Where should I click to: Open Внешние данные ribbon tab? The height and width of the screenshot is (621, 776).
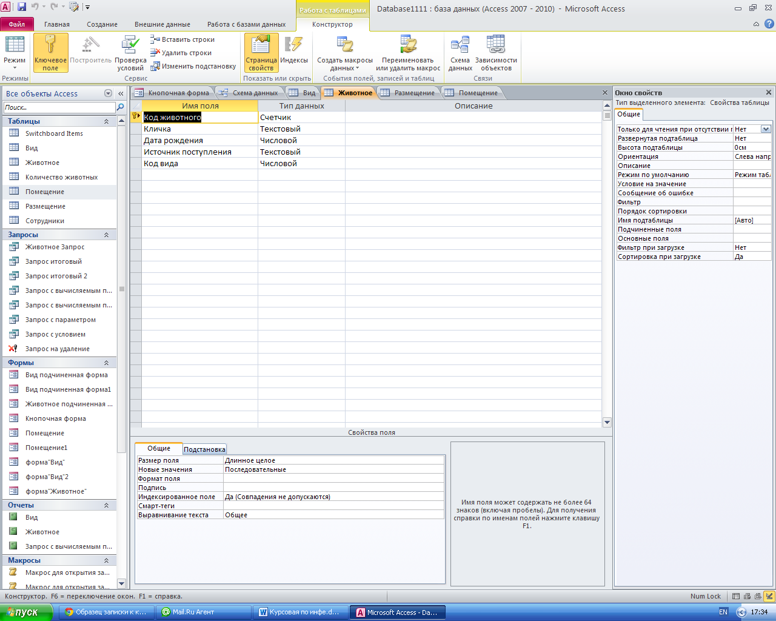(x=162, y=24)
